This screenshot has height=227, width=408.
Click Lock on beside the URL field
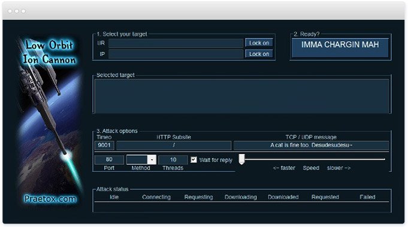[x=259, y=43]
